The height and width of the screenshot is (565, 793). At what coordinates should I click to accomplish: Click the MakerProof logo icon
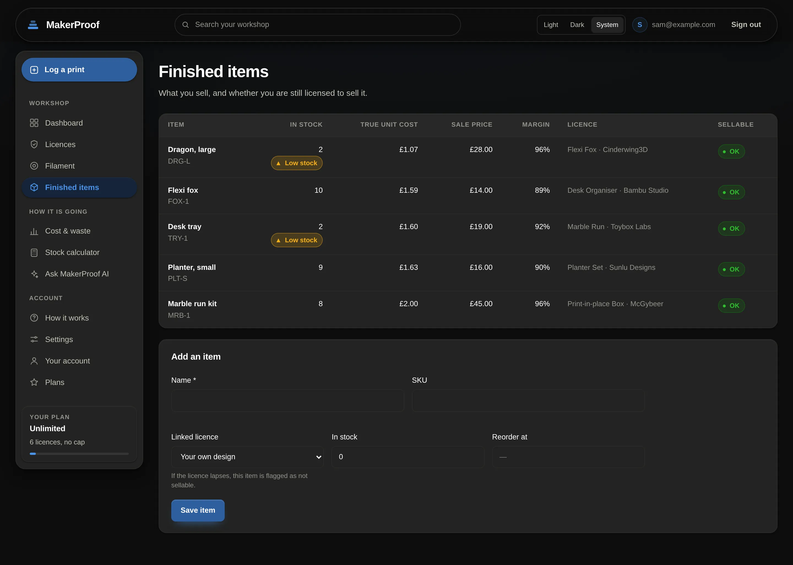33,25
